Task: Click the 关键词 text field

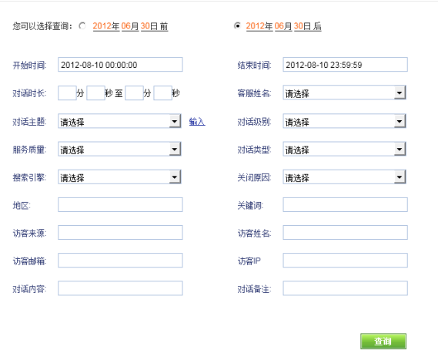Action: [346, 205]
